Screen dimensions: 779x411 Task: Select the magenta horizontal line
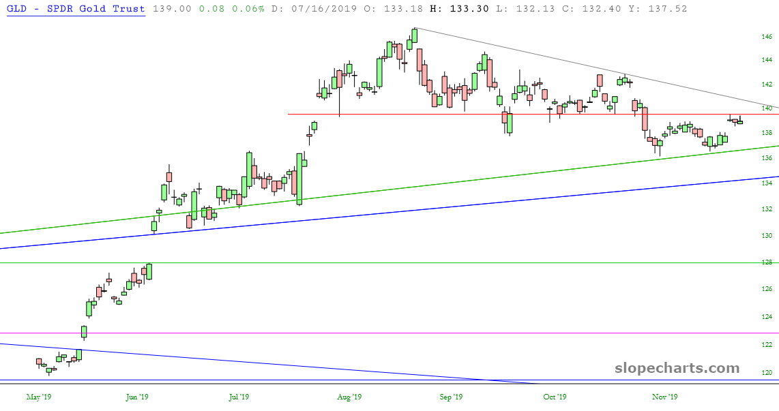(409, 333)
